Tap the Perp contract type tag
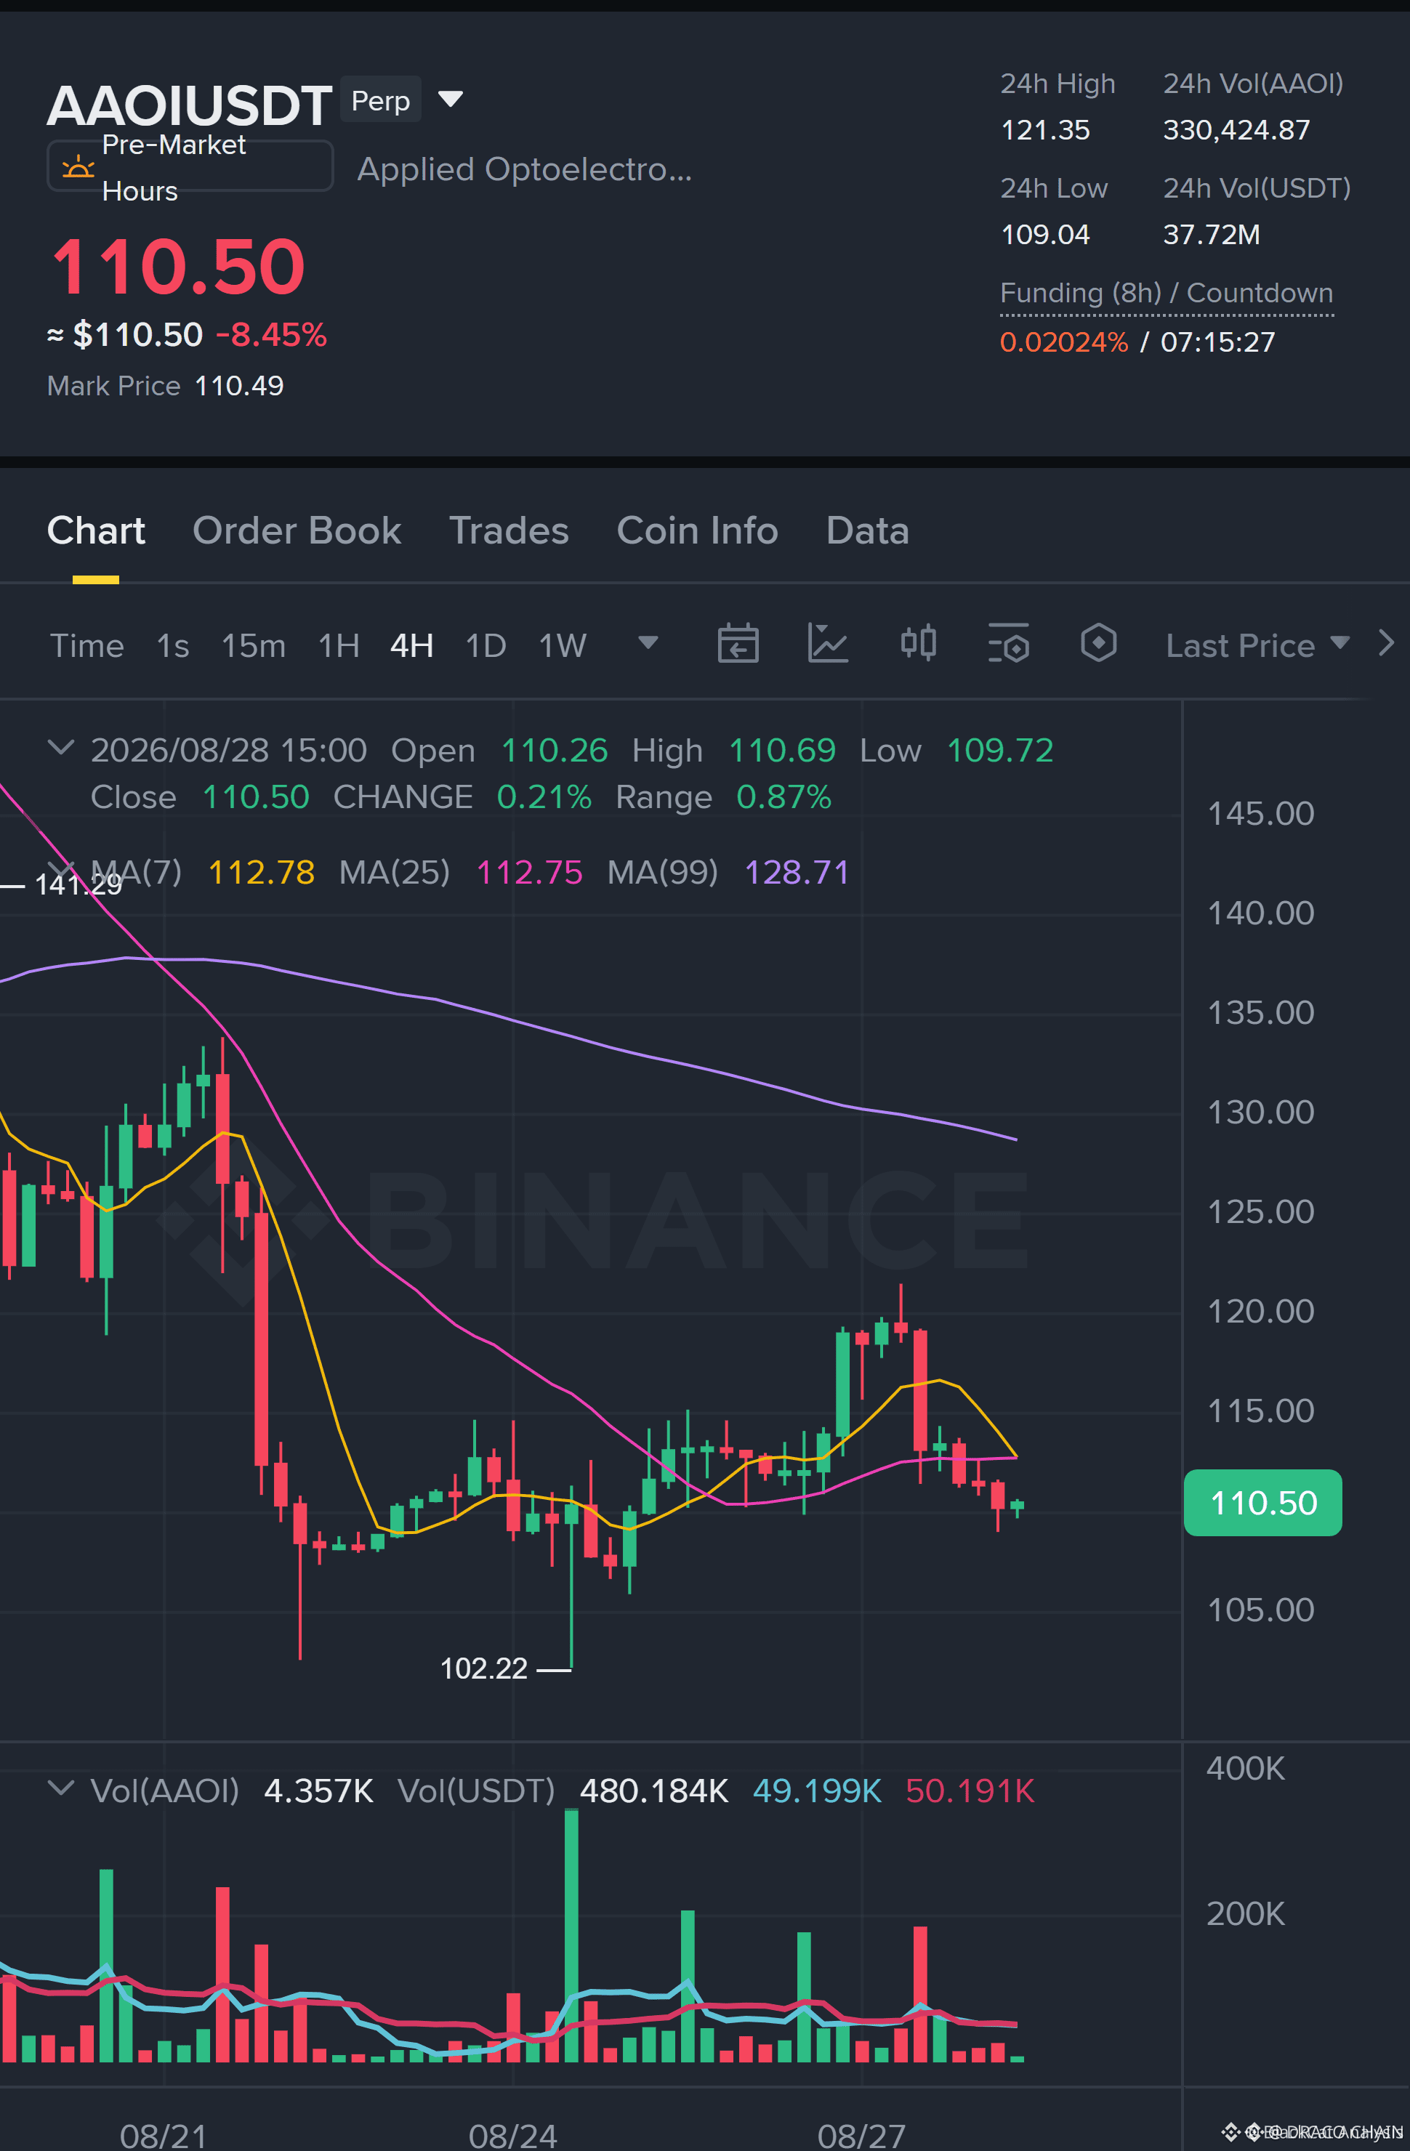This screenshot has width=1410, height=2151. [381, 100]
